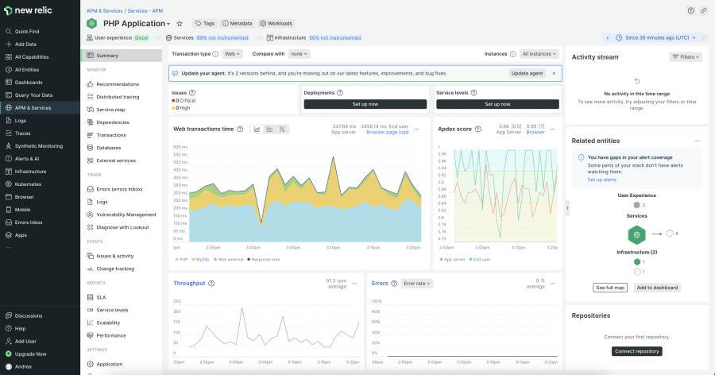Open the Transaction type Web dropdown
This screenshot has width=715, height=375.
pos(232,54)
